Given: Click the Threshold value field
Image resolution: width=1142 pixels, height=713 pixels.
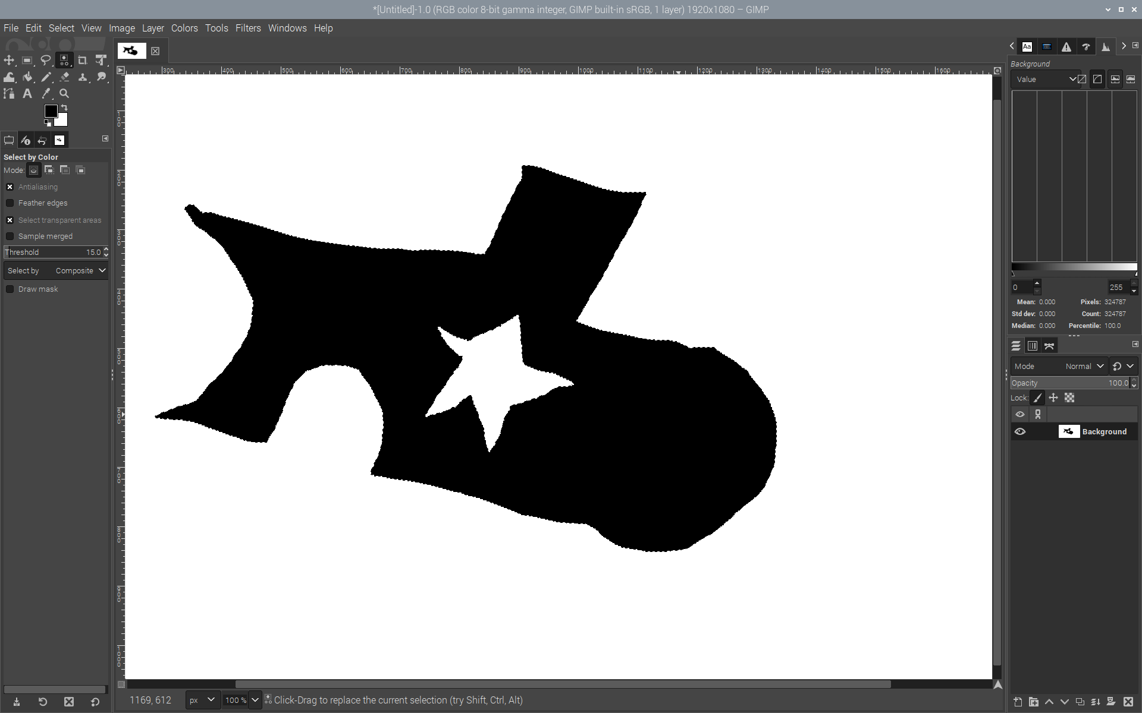Looking at the screenshot, I should tap(54, 253).
